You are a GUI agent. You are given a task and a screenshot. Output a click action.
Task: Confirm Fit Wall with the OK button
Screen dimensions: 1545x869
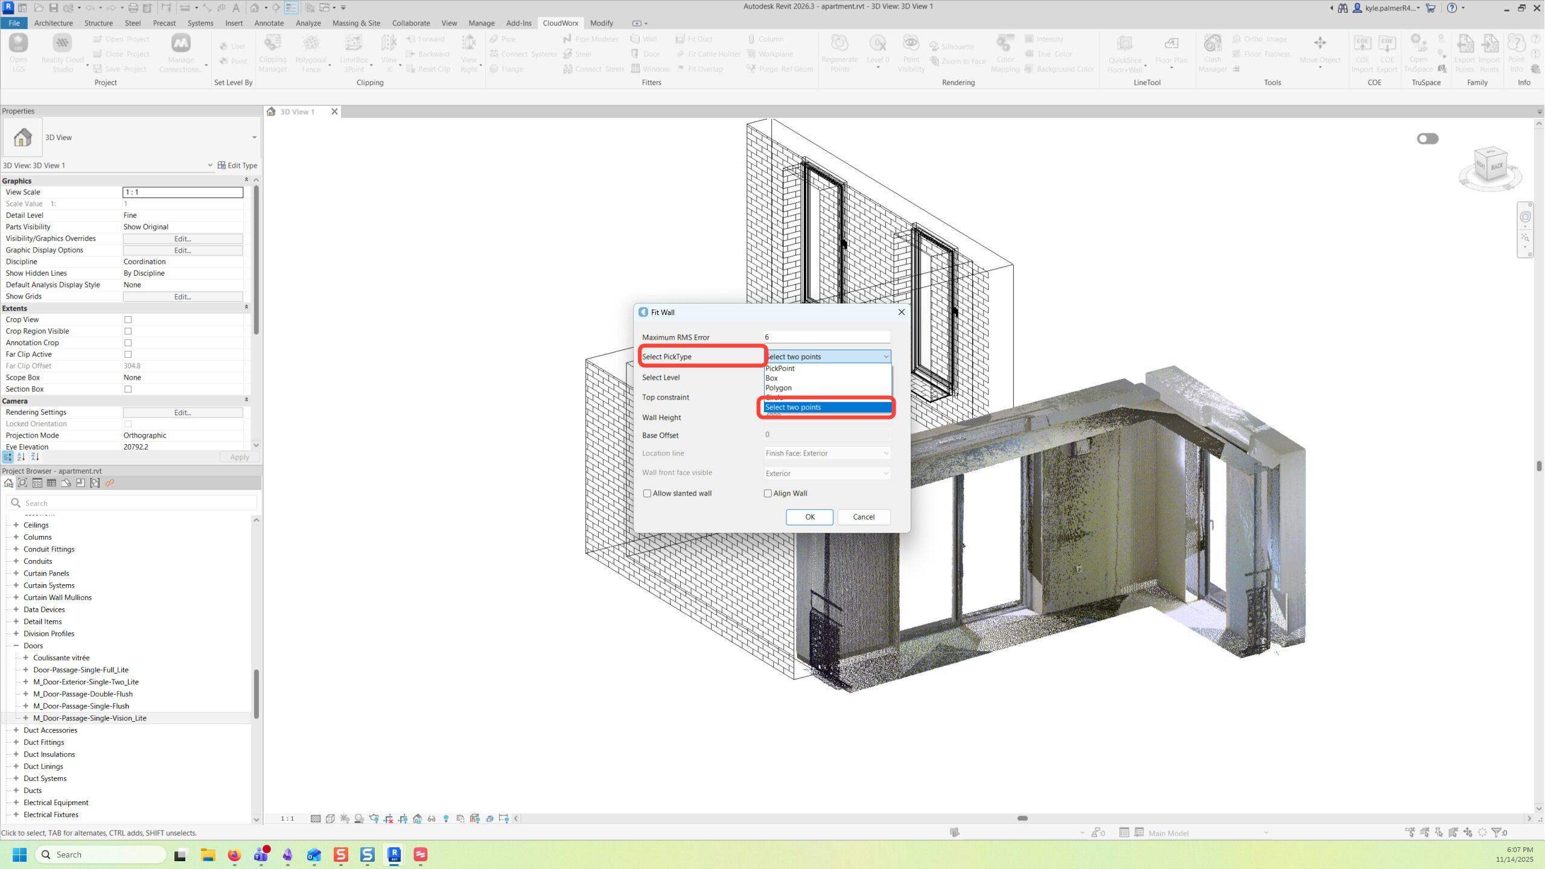click(809, 517)
